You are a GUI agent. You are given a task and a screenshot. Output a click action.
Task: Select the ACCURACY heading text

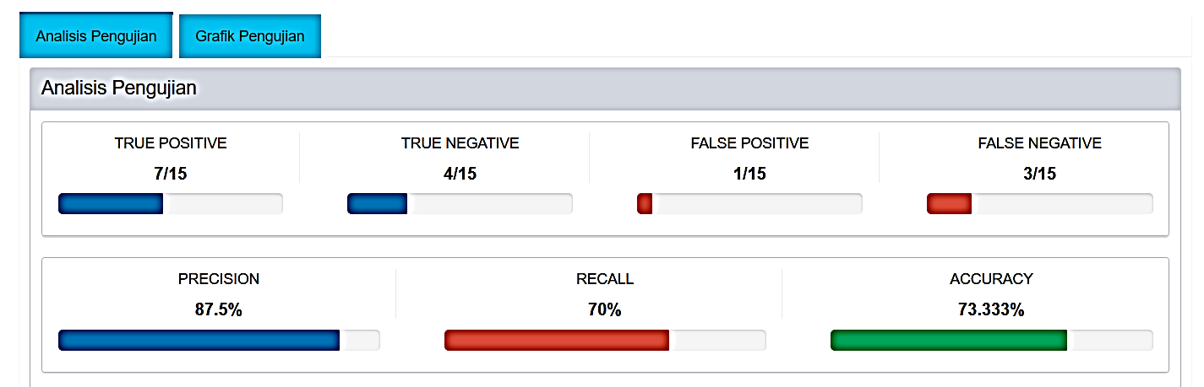(991, 279)
